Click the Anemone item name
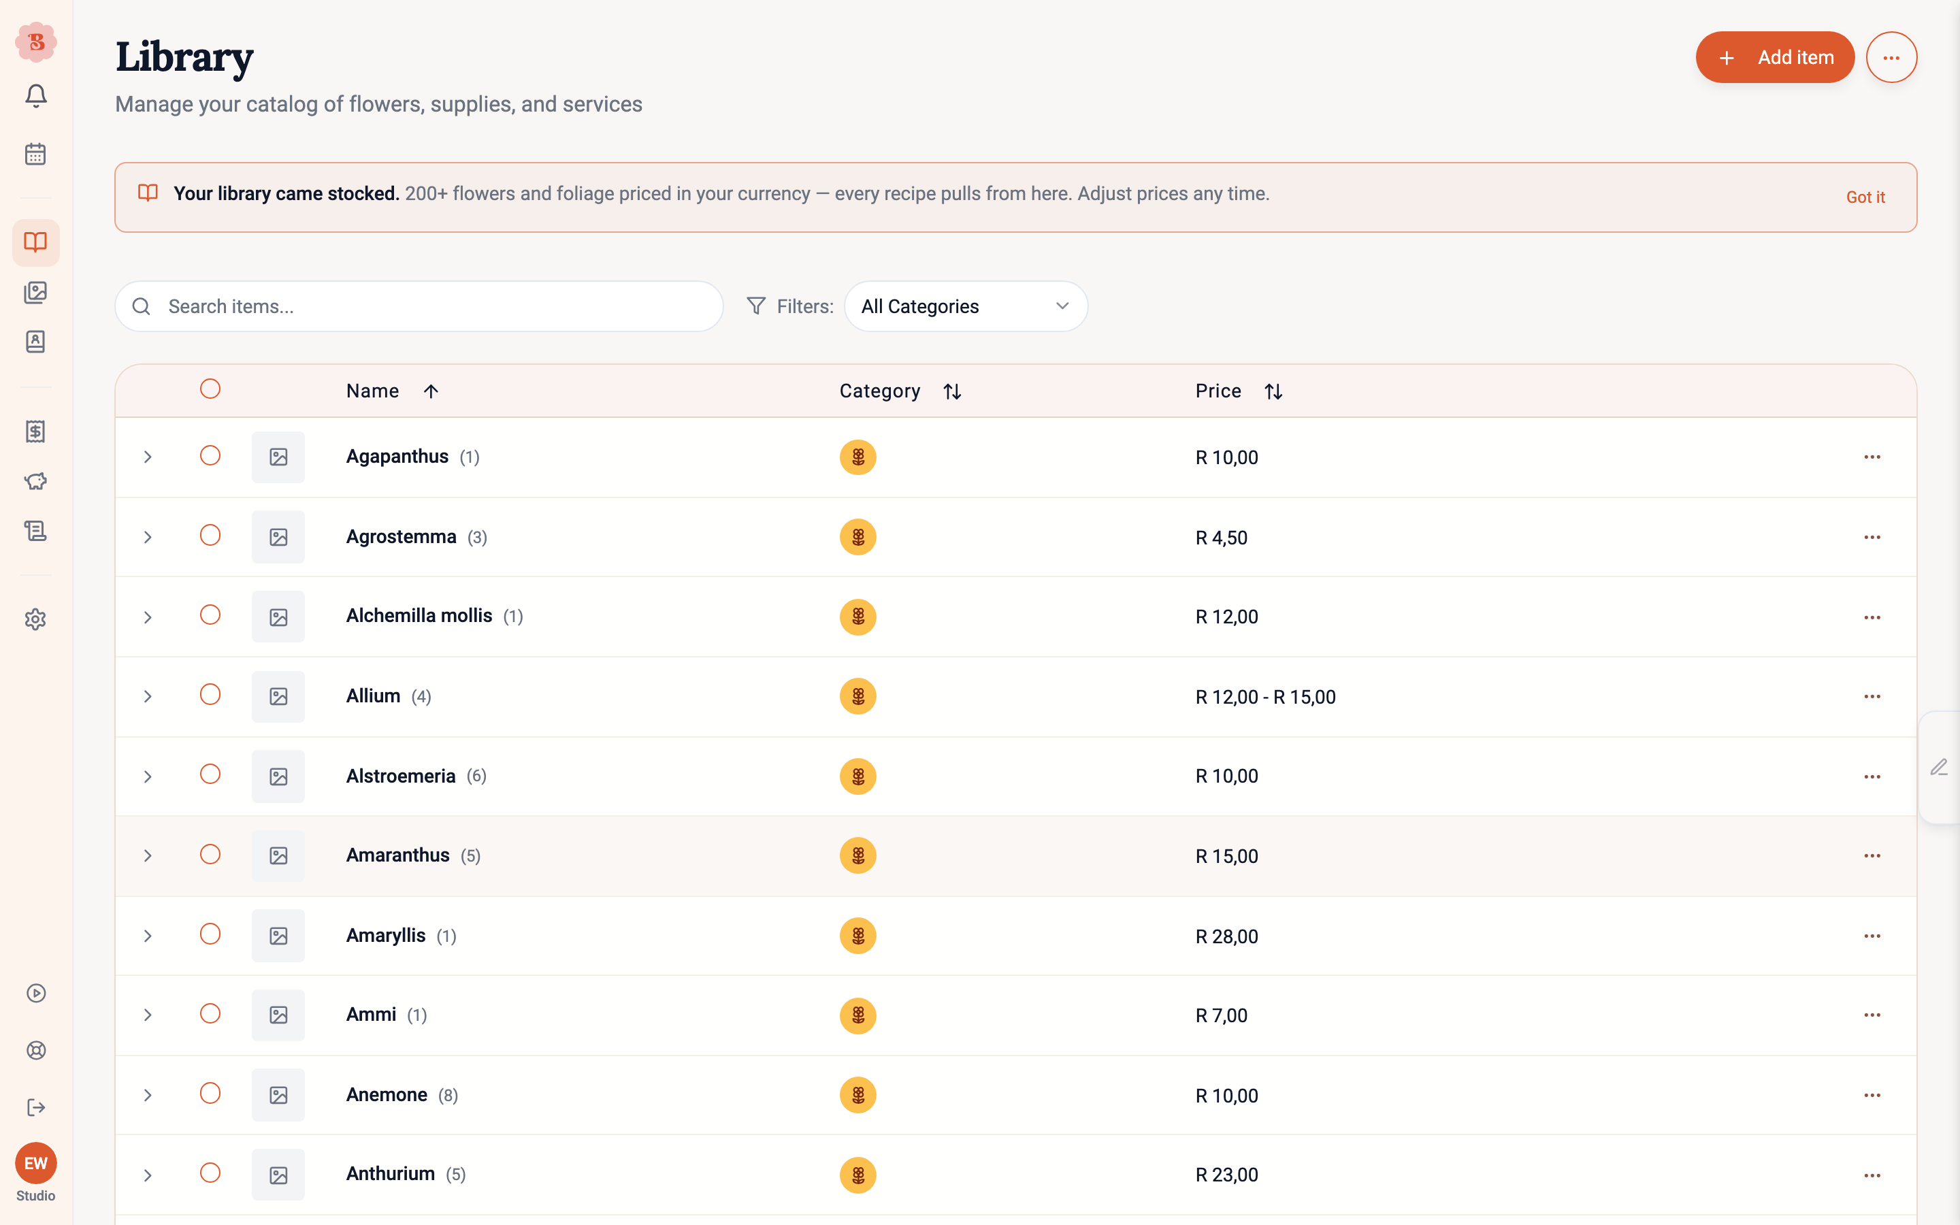This screenshot has height=1225, width=1960. click(387, 1096)
